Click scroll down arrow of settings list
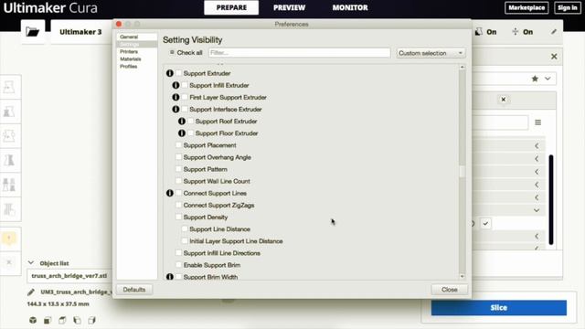Screen dimensions: 585x329 [x=462, y=276]
